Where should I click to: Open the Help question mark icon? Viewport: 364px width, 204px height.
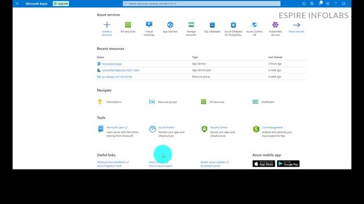(336, 4)
